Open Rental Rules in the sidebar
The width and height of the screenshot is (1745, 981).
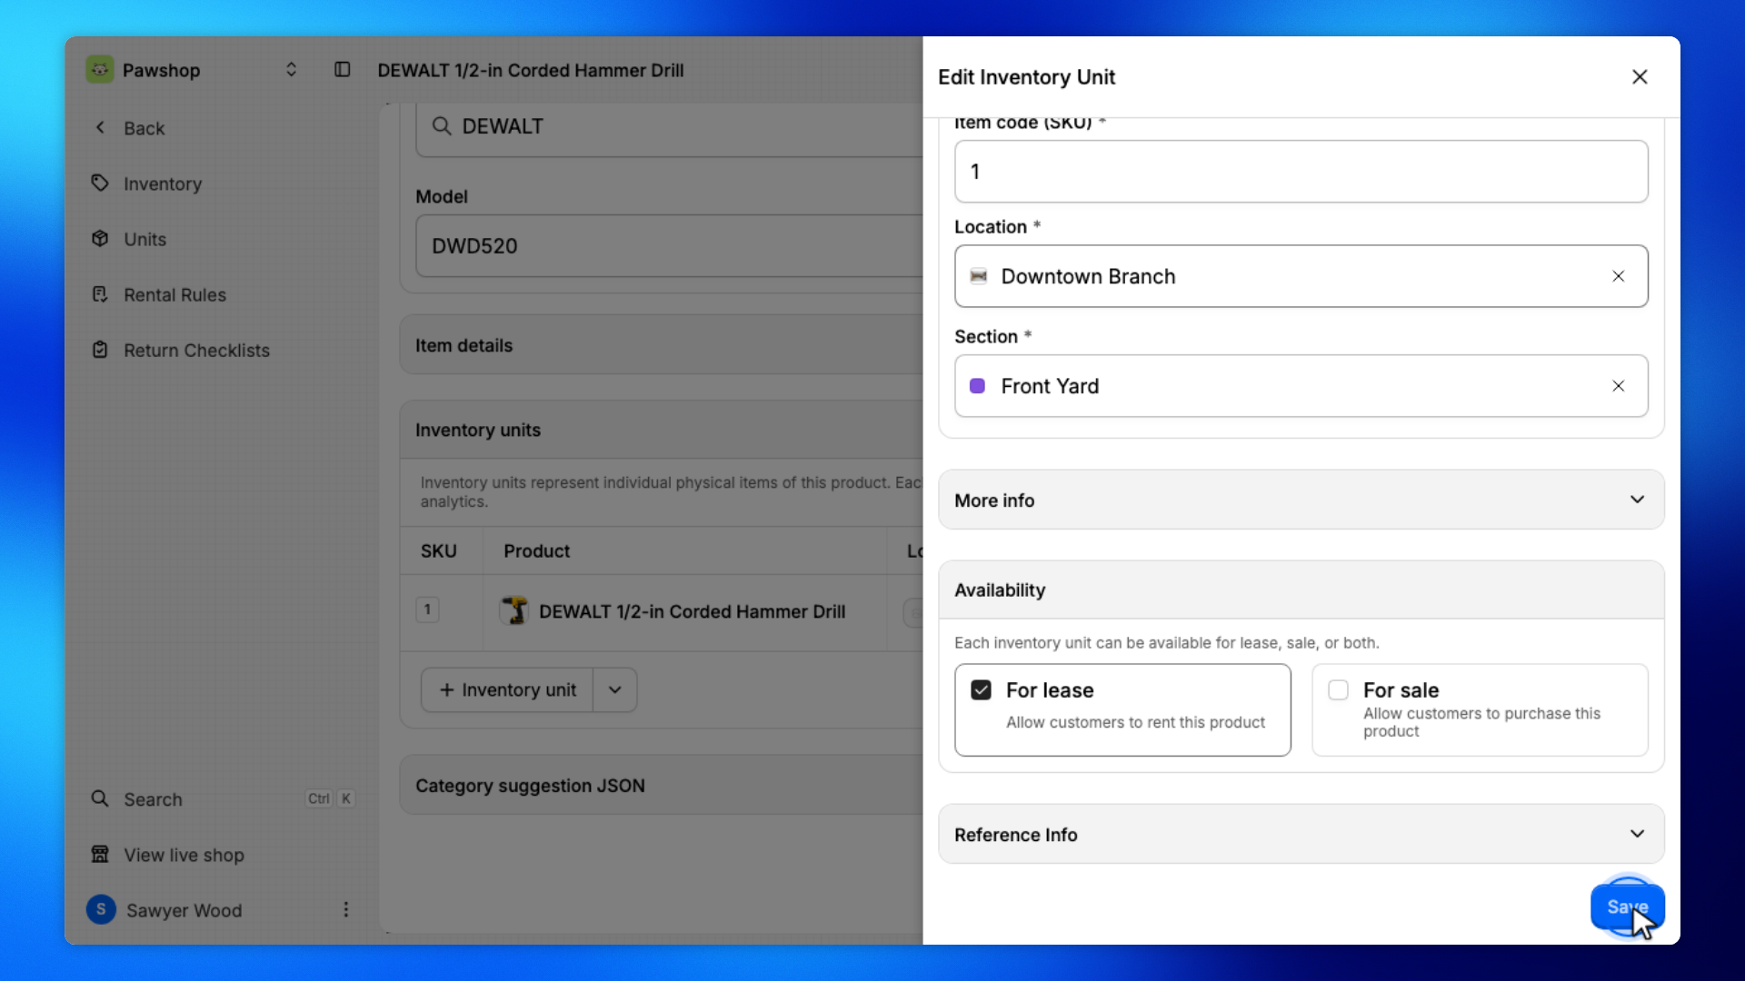click(174, 294)
